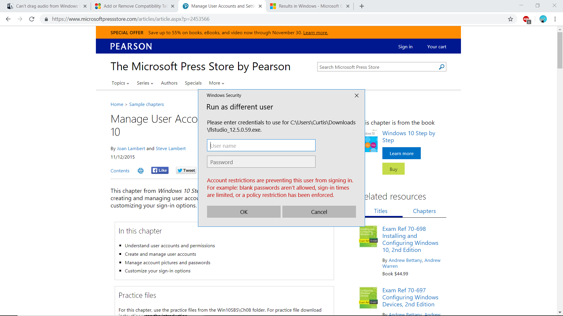Click the PEARSON logo
The height and width of the screenshot is (316, 563).
131,47
